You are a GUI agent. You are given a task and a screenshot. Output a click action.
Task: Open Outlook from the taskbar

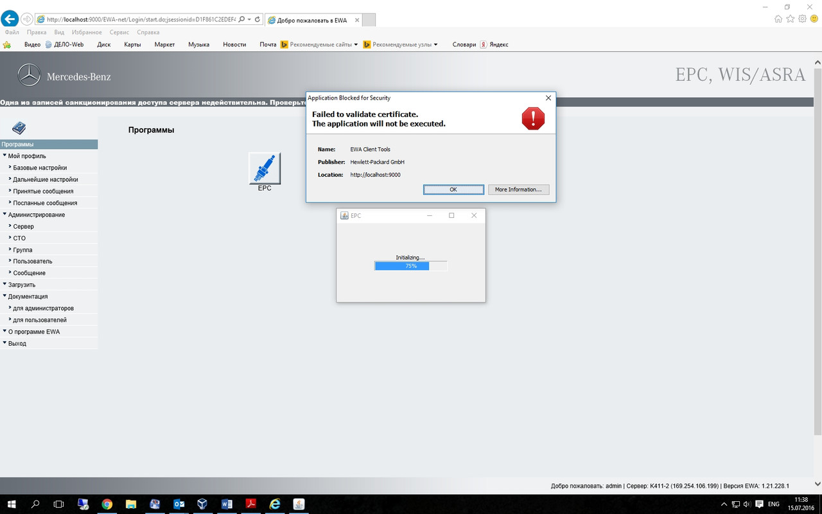pyautogui.click(x=179, y=504)
